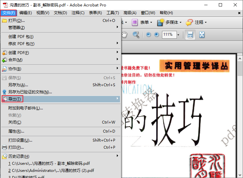Choose 创建 PDF 包(I)
Viewport: 243px width, 178px height.
click(61, 37)
